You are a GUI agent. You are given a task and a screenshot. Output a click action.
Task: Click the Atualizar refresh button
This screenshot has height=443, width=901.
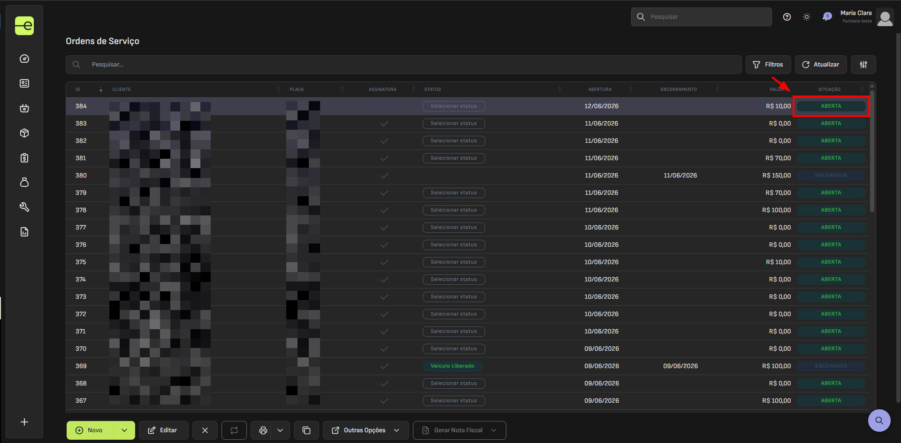821,65
